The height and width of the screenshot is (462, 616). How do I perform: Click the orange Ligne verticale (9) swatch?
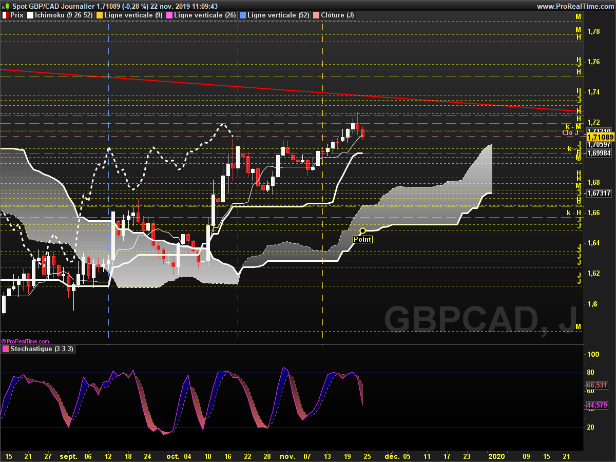100,15
